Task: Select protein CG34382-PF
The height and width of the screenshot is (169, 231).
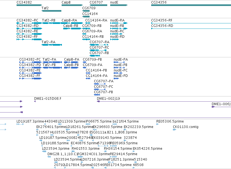Action: click(x=30, y=76)
